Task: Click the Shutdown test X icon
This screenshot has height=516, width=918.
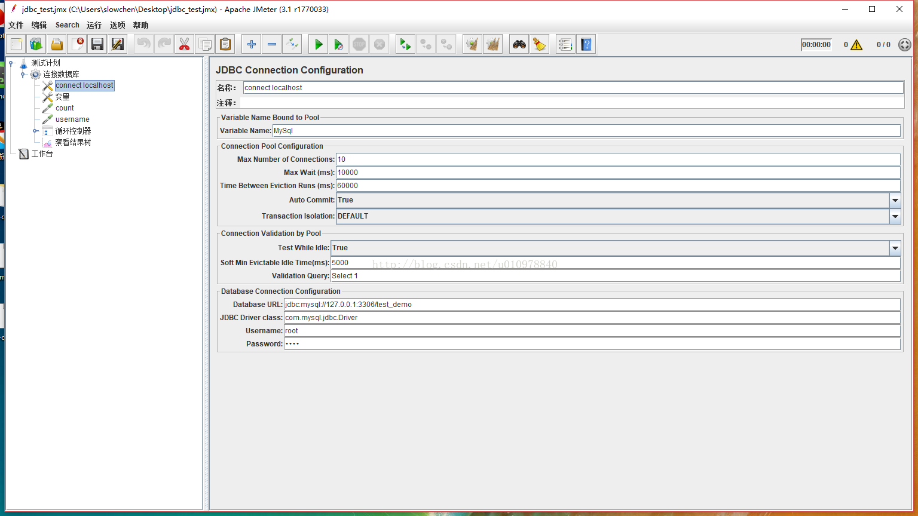Action: coord(380,44)
